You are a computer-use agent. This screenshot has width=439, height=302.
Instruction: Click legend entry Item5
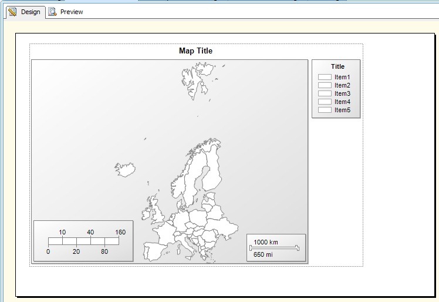pos(342,110)
